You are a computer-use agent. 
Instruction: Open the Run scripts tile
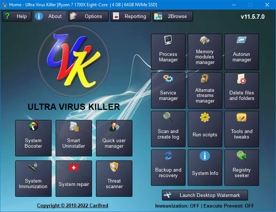[x=205, y=129]
